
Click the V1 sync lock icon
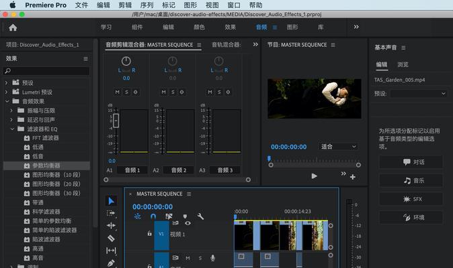click(175, 223)
